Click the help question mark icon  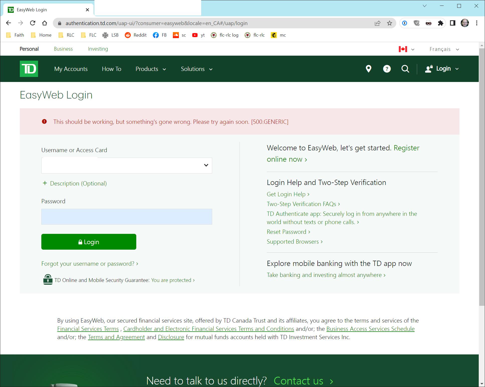(x=387, y=69)
